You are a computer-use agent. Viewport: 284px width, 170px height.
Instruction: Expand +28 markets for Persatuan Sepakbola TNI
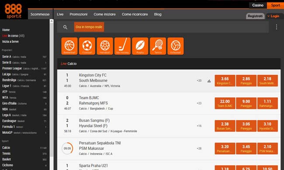click(x=199, y=149)
